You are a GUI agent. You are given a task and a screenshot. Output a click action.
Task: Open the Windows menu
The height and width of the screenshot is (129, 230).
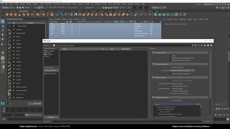point(36,4)
